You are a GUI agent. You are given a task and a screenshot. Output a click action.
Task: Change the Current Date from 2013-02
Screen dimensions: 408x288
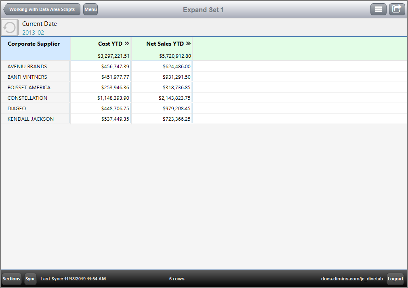[33, 32]
